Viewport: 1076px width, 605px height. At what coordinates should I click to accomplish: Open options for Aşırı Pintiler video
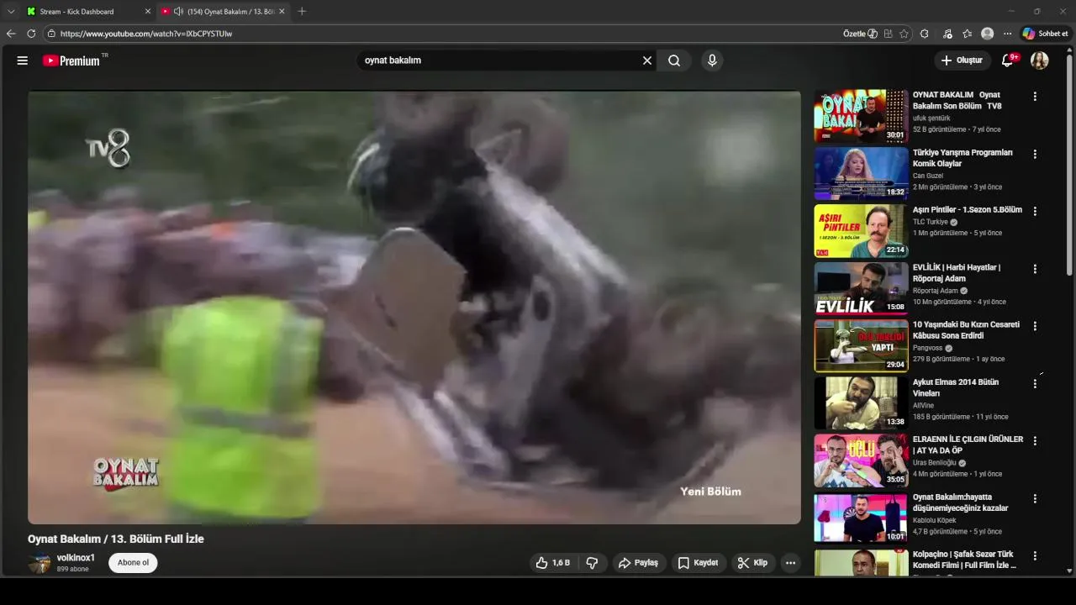tap(1035, 212)
